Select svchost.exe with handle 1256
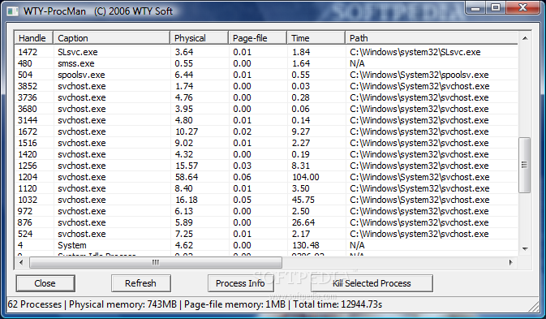Viewport: 546px width, 319px height. tap(266, 166)
